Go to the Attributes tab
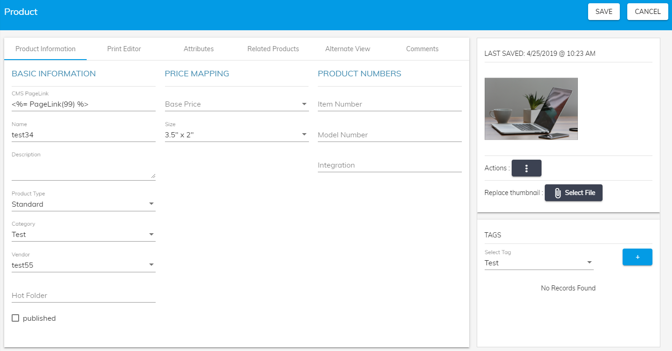This screenshot has width=672, height=351. [199, 49]
